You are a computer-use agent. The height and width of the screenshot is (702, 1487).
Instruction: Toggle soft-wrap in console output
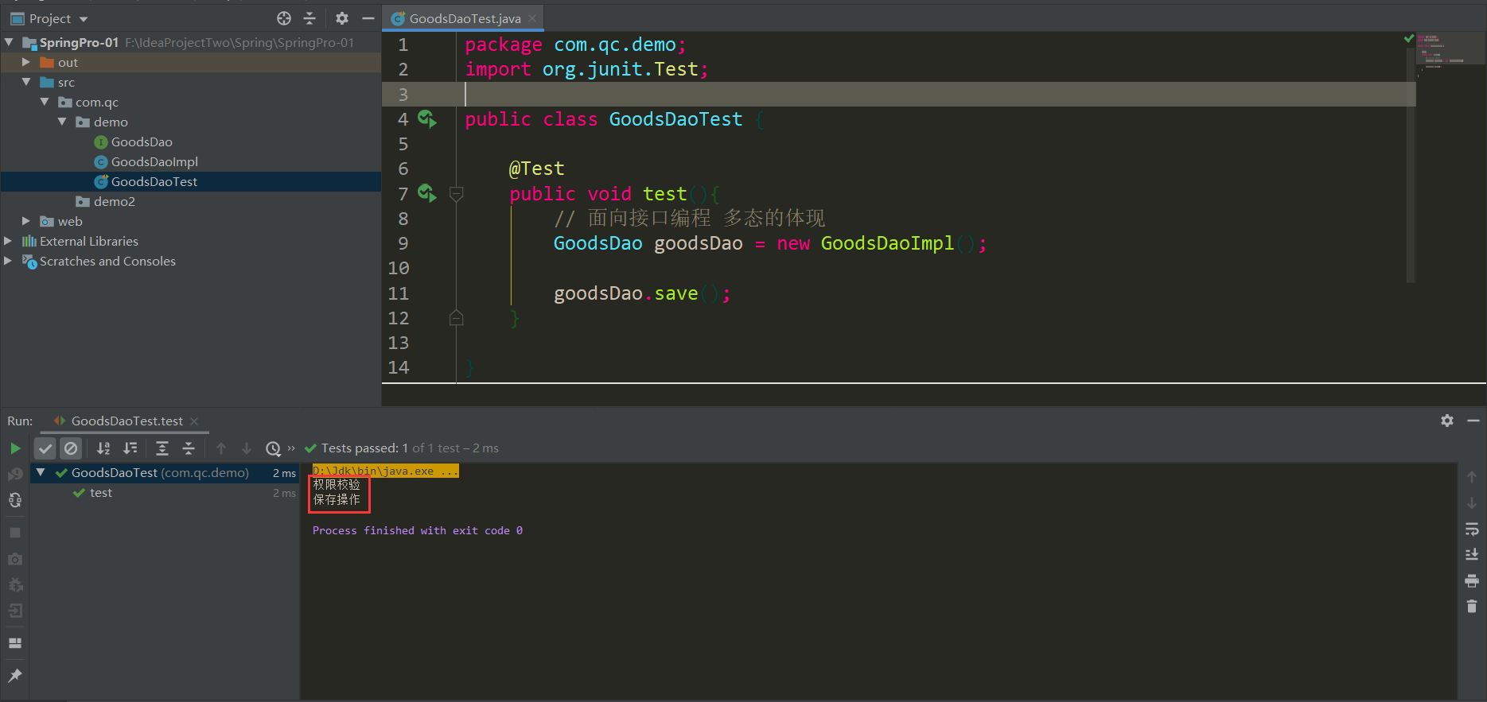(x=1471, y=529)
